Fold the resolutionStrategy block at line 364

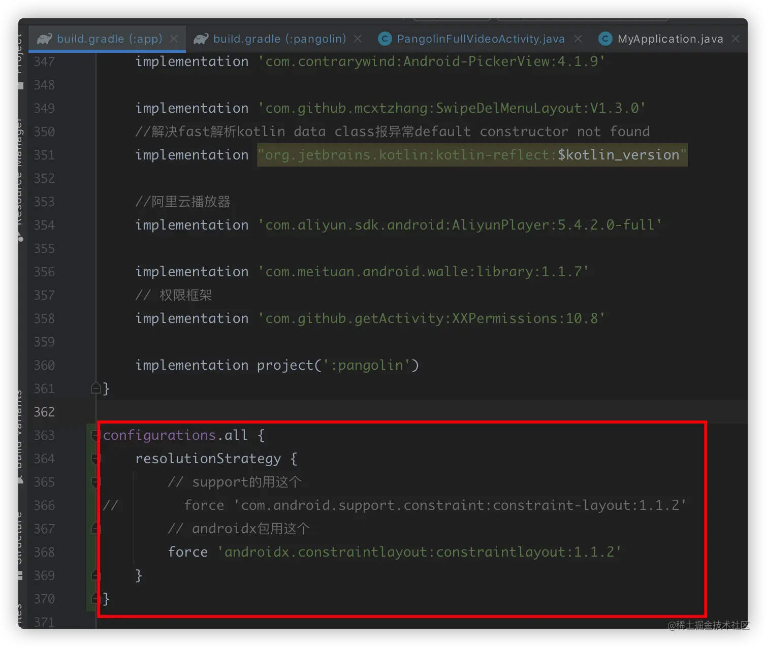[95, 459]
